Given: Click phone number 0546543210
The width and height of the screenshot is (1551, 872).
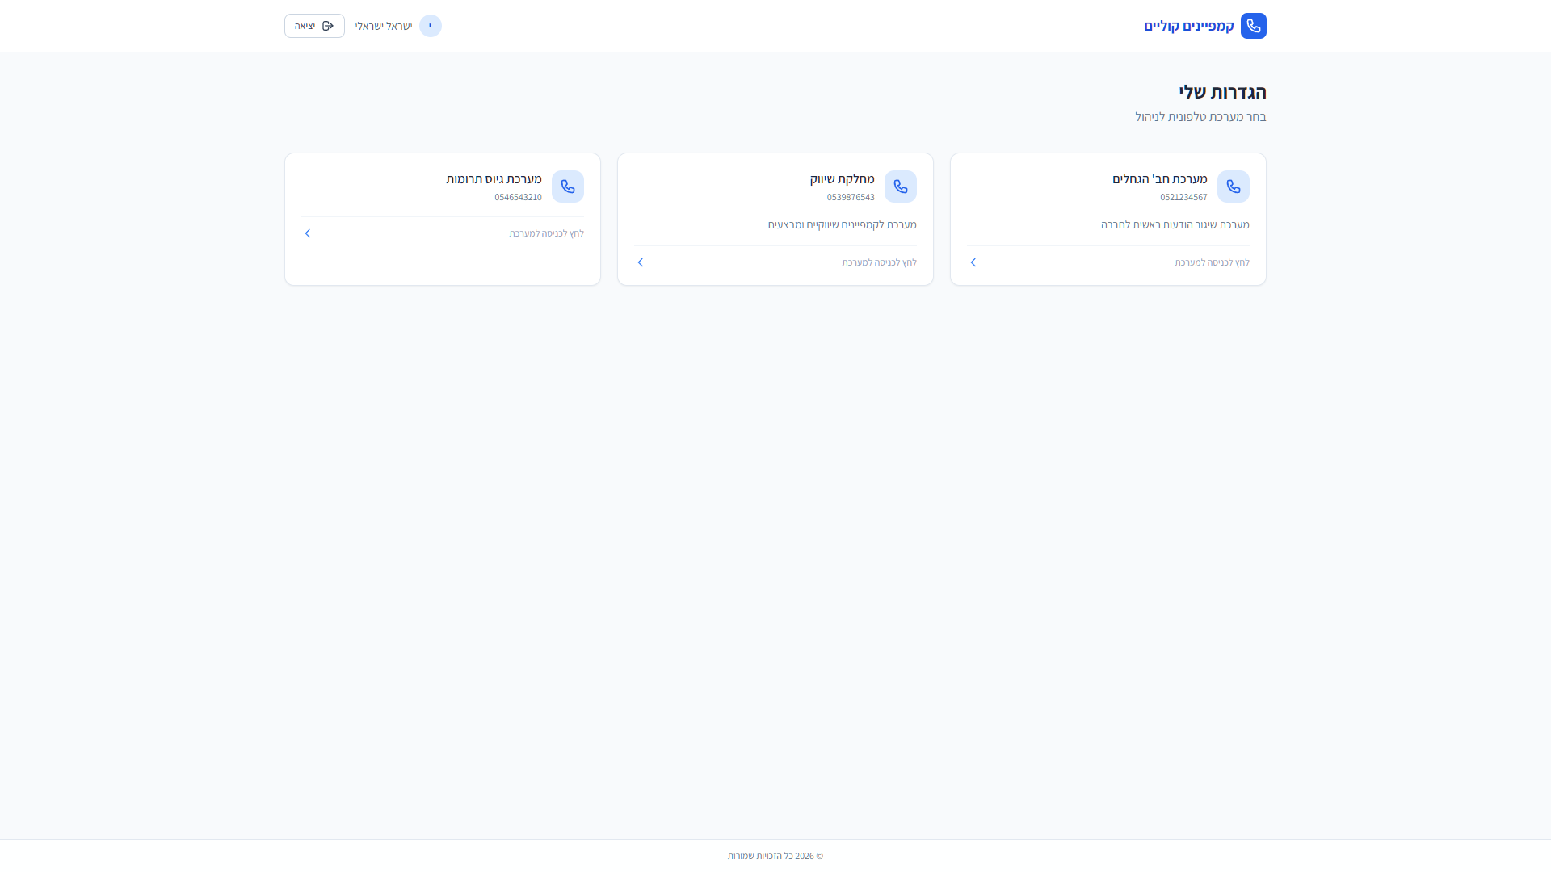Looking at the screenshot, I should pyautogui.click(x=518, y=197).
